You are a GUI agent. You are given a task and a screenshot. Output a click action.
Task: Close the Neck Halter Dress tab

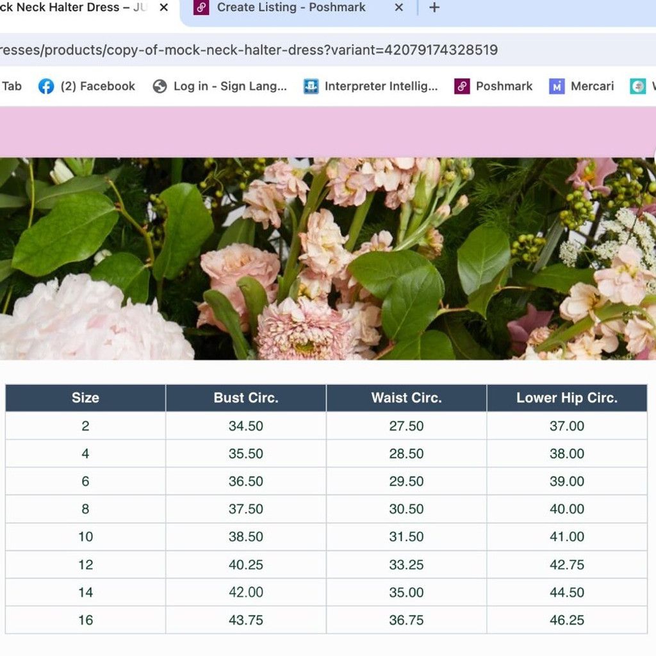[164, 7]
